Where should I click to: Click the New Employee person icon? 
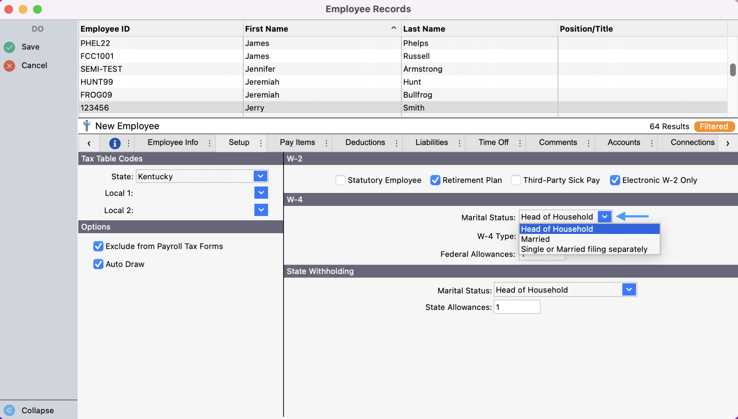click(x=86, y=126)
